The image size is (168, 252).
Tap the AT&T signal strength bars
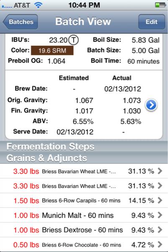tap(7, 7)
